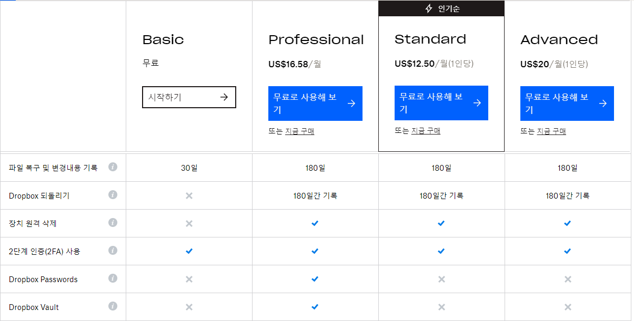The image size is (634, 321).
Task: Click the lightning bolt icon in 인기순 banner
Action: click(429, 8)
